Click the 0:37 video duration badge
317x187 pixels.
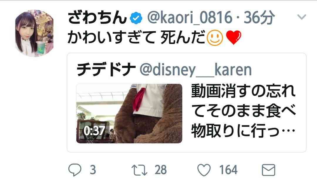tap(94, 131)
